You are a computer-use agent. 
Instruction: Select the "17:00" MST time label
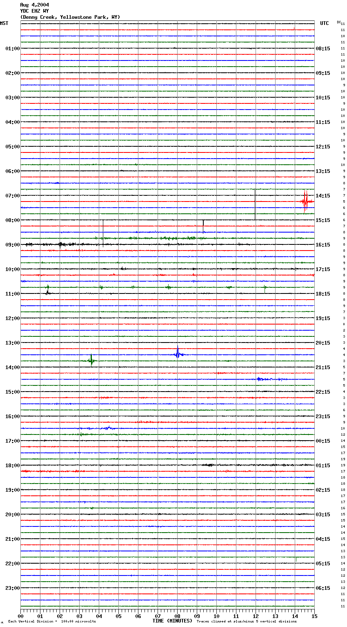[13, 441]
